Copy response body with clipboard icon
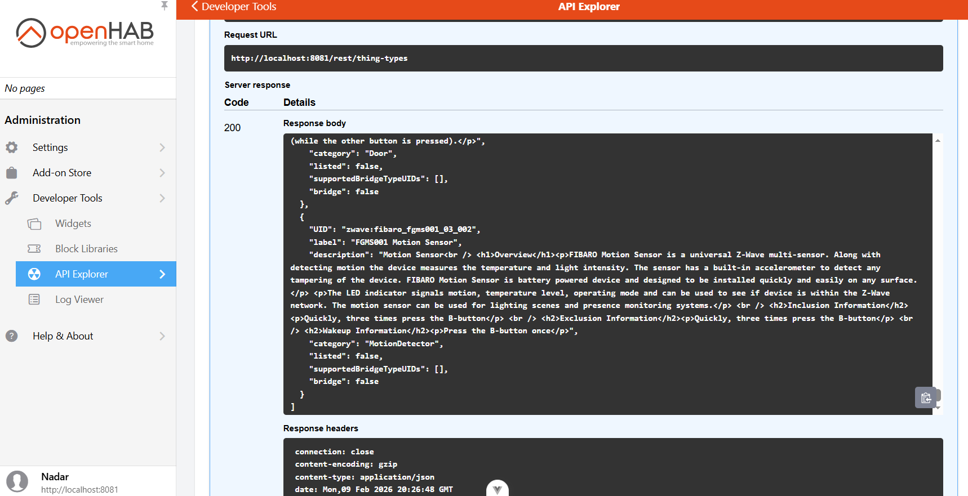The height and width of the screenshot is (496, 968). pyautogui.click(x=925, y=398)
